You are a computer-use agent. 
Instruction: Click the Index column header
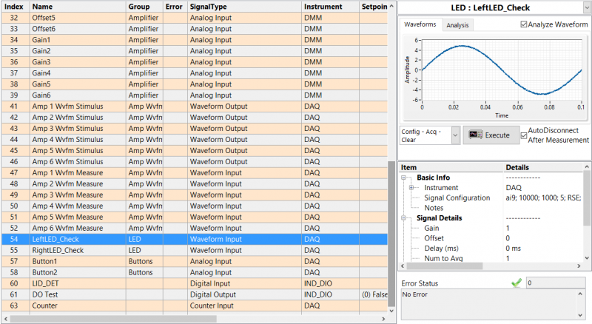click(15, 7)
